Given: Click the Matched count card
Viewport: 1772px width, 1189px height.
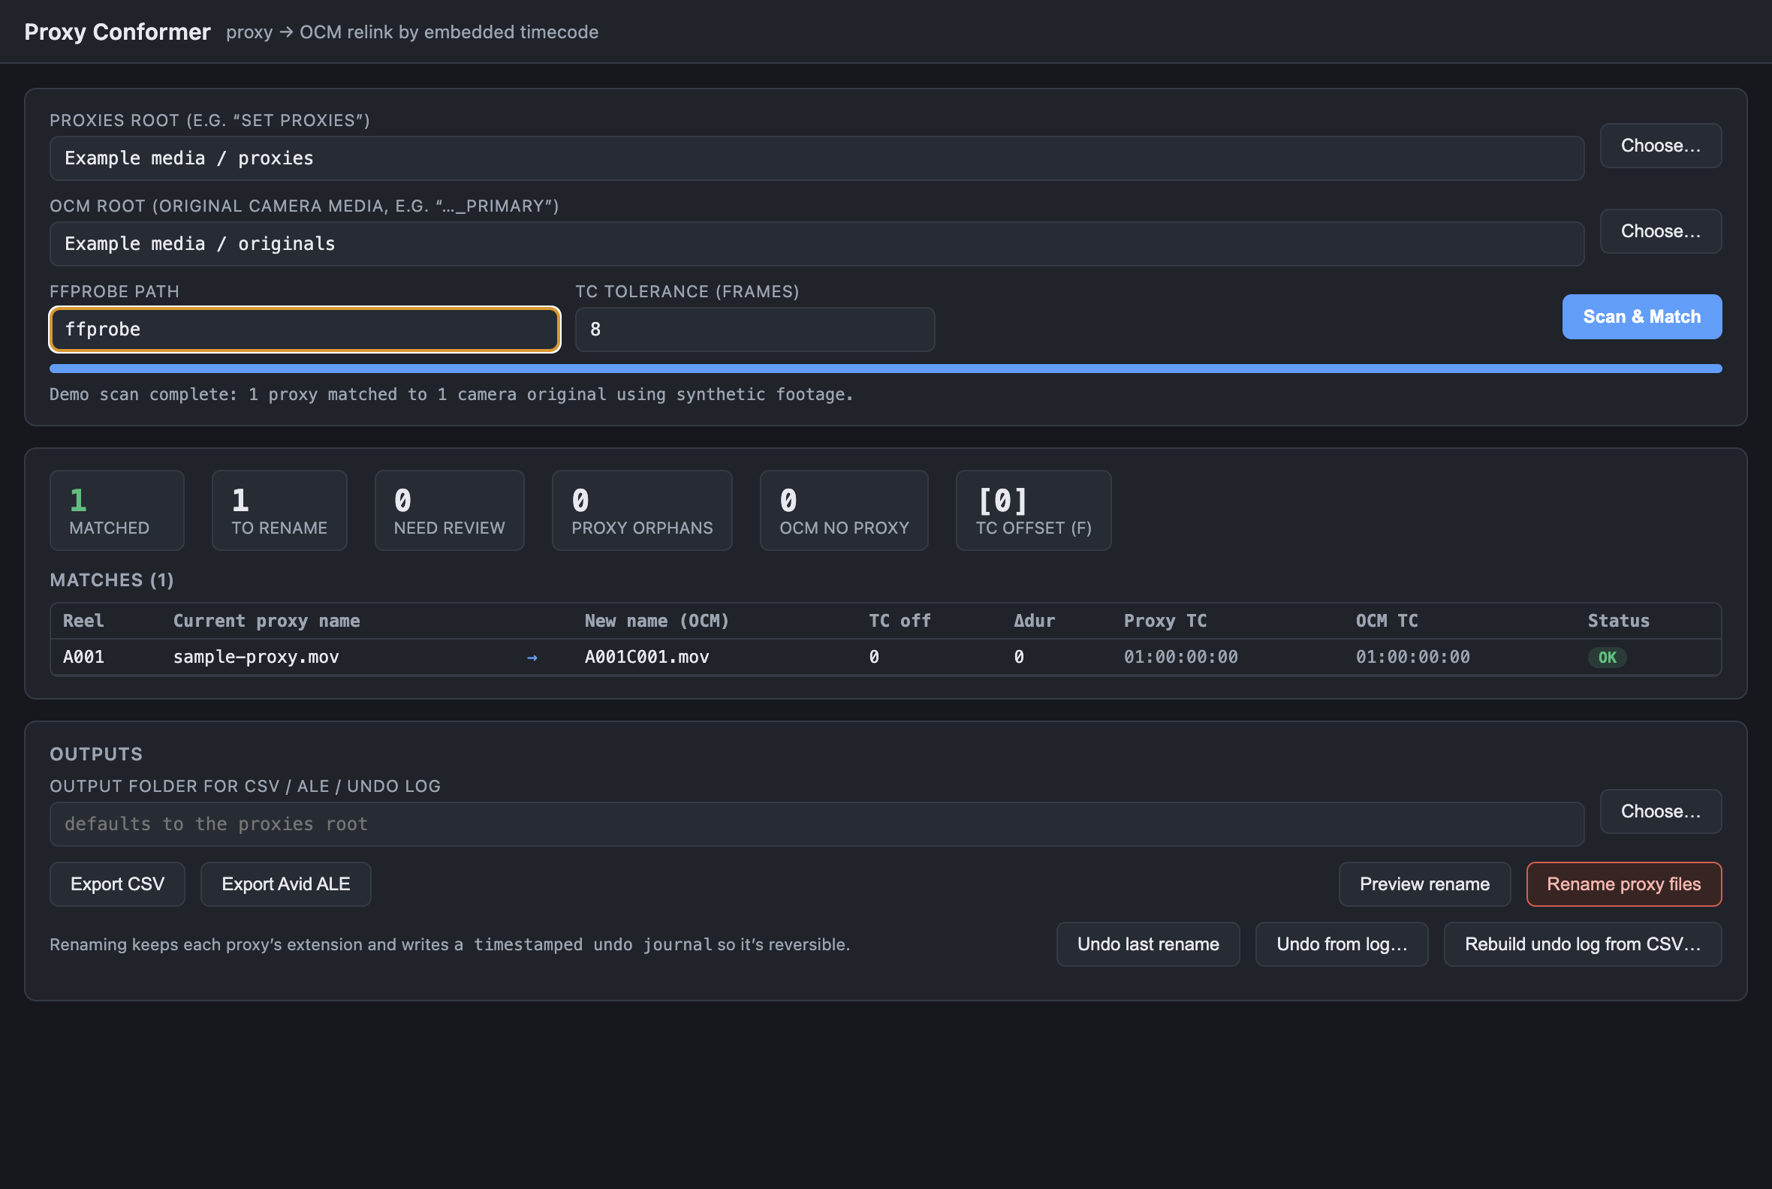Looking at the screenshot, I should click(117, 510).
